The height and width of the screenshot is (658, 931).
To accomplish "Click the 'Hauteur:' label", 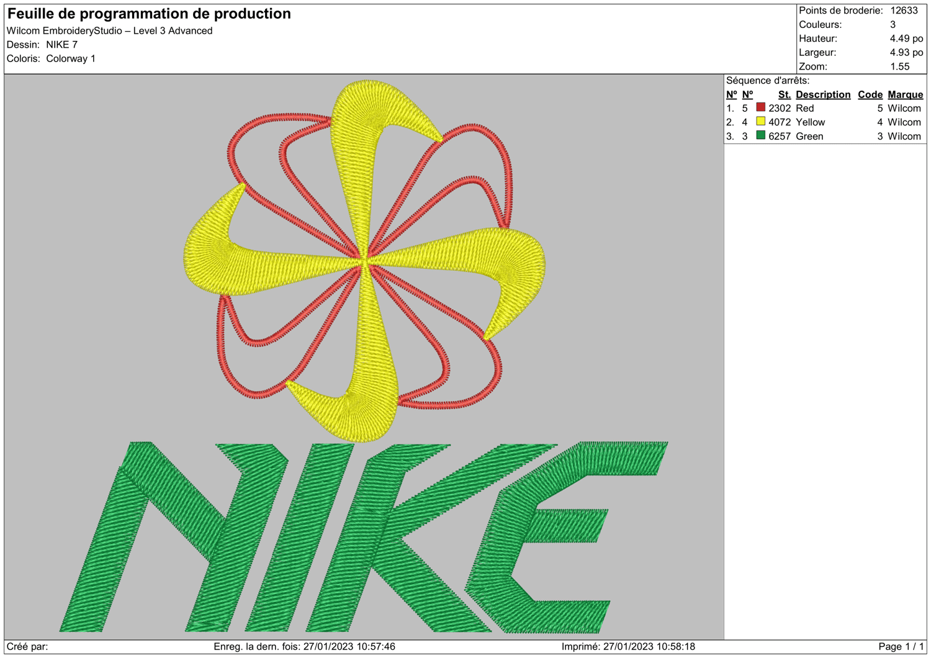I will 818,38.
